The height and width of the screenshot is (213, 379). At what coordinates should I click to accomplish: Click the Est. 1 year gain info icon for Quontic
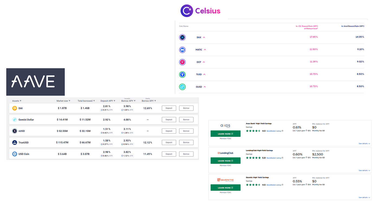click(306, 185)
